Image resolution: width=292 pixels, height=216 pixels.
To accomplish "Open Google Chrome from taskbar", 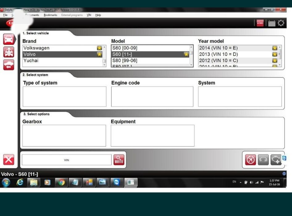I will tap(61, 182).
